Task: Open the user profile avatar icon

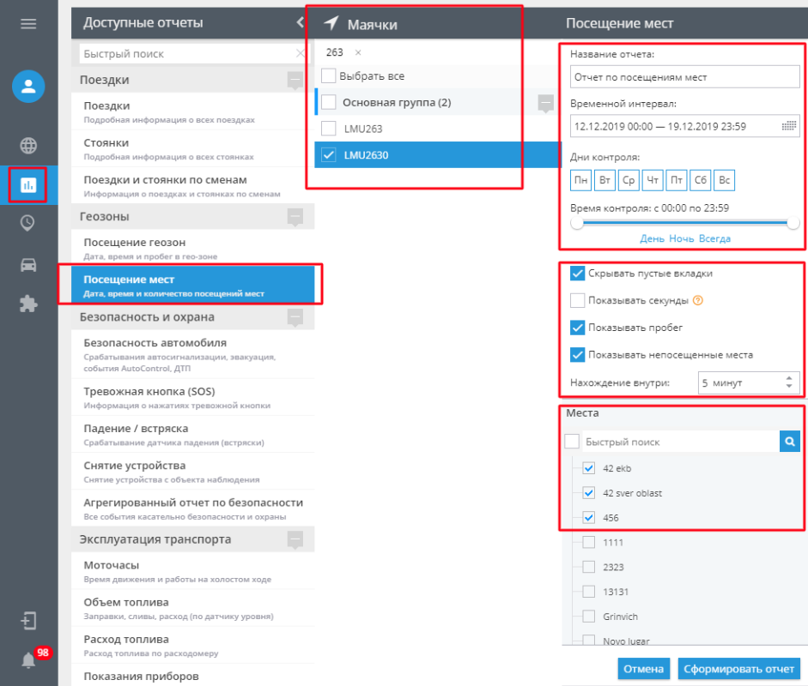Action: coord(28,86)
